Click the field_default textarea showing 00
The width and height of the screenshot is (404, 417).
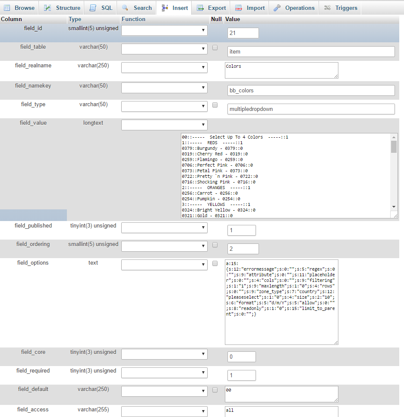click(x=281, y=394)
